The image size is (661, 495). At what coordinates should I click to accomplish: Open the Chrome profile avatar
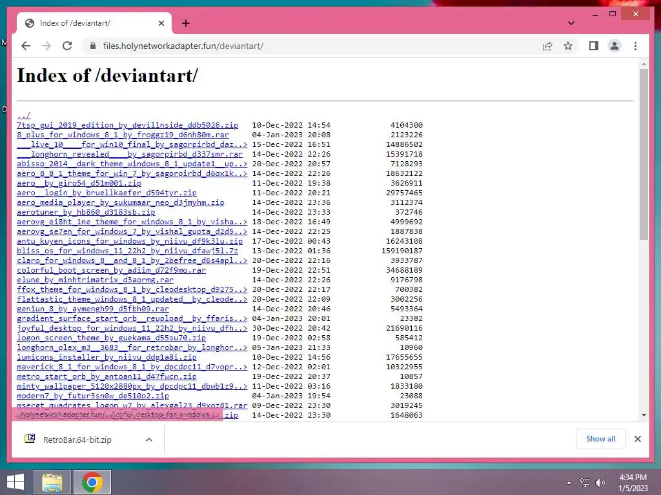click(615, 46)
